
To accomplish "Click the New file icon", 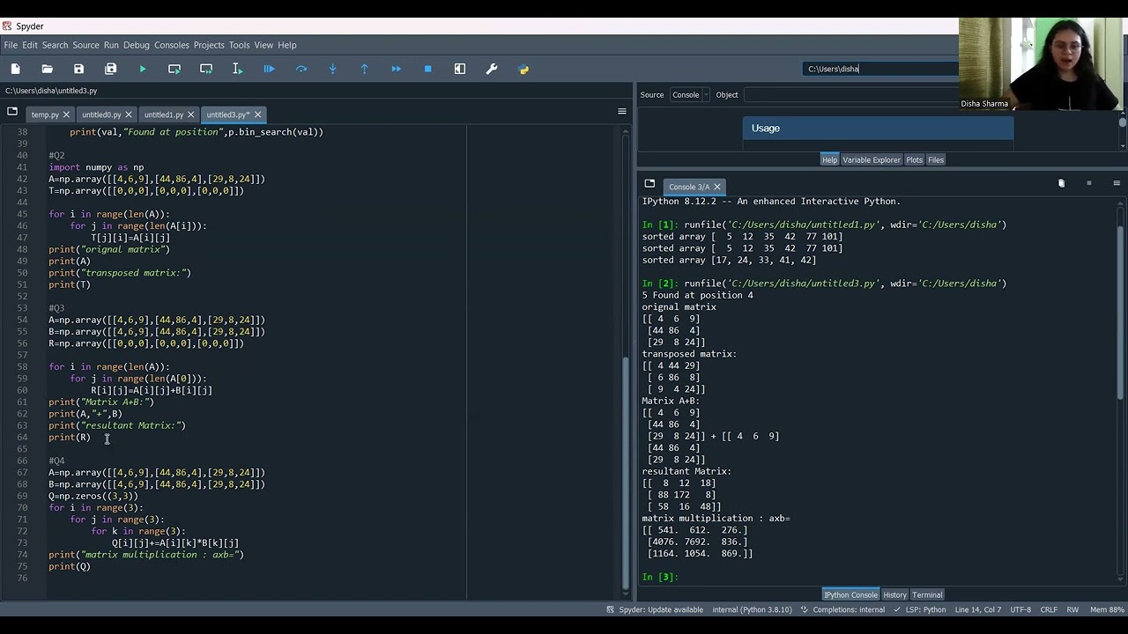I will coord(16,69).
